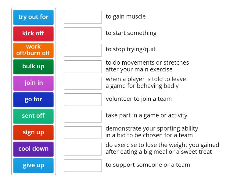Click the box beside 'to stop trying/quit'
244x183 pixels.
[x=83, y=50]
